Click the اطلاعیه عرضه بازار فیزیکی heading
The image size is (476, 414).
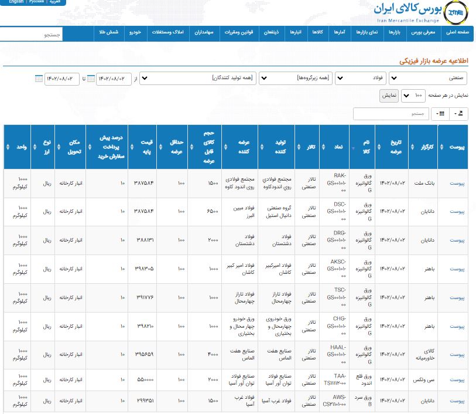(x=434, y=60)
